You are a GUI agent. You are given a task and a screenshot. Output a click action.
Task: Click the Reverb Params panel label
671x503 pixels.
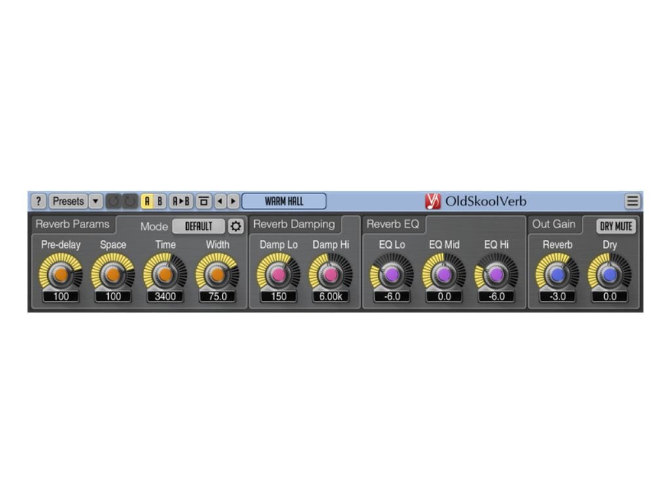(72, 224)
